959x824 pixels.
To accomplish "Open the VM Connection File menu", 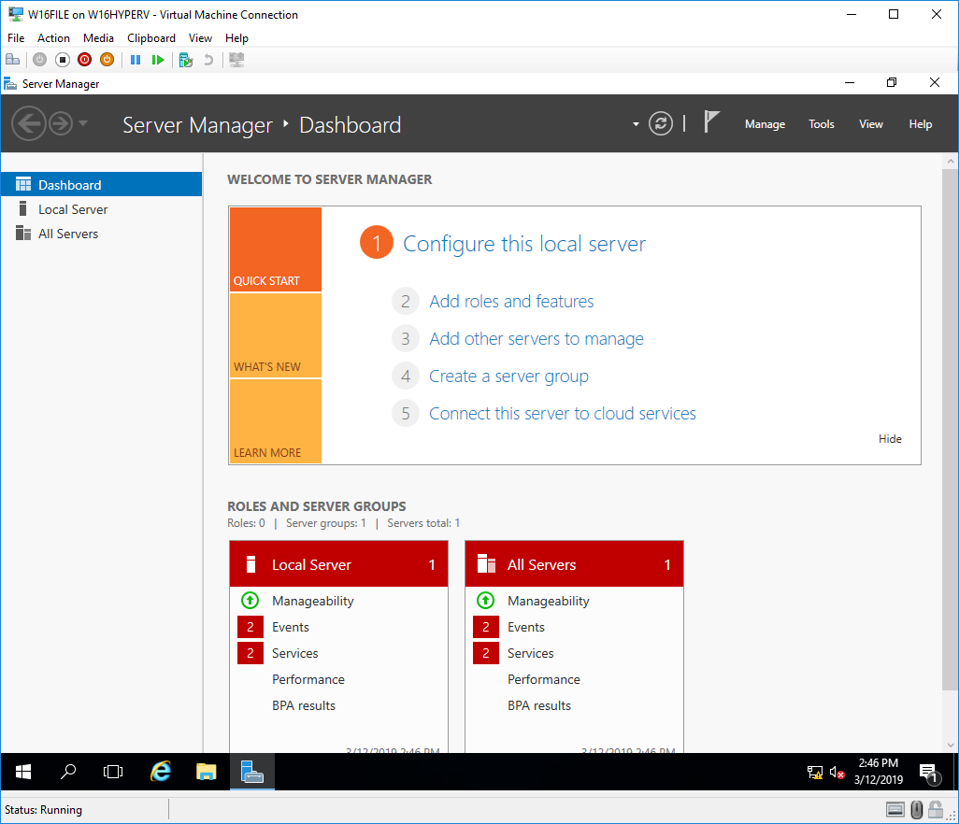I will [16, 38].
